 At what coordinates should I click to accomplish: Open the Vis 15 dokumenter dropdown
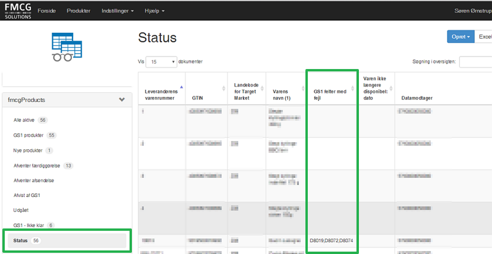(x=162, y=61)
